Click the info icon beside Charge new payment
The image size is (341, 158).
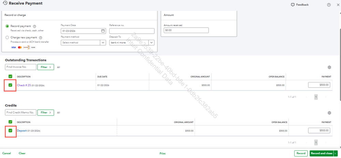click(41, 37)
